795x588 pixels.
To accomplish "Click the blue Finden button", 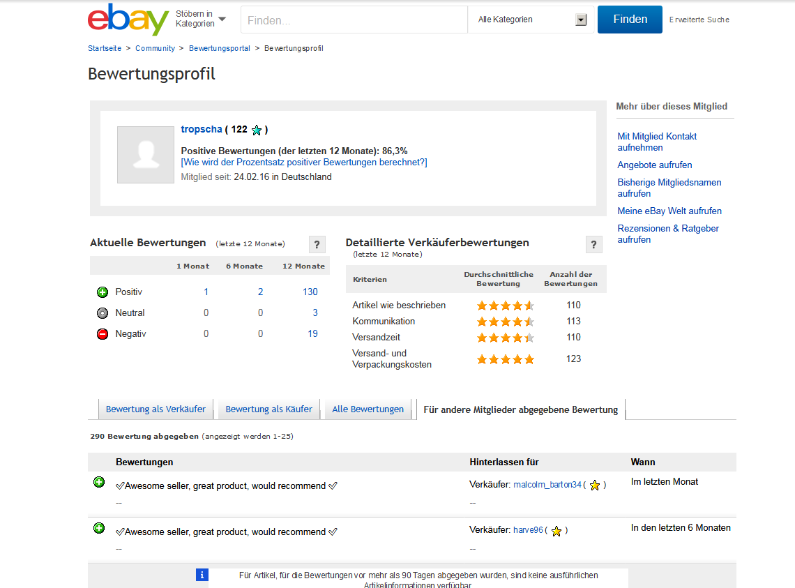I will pos(630,20).
